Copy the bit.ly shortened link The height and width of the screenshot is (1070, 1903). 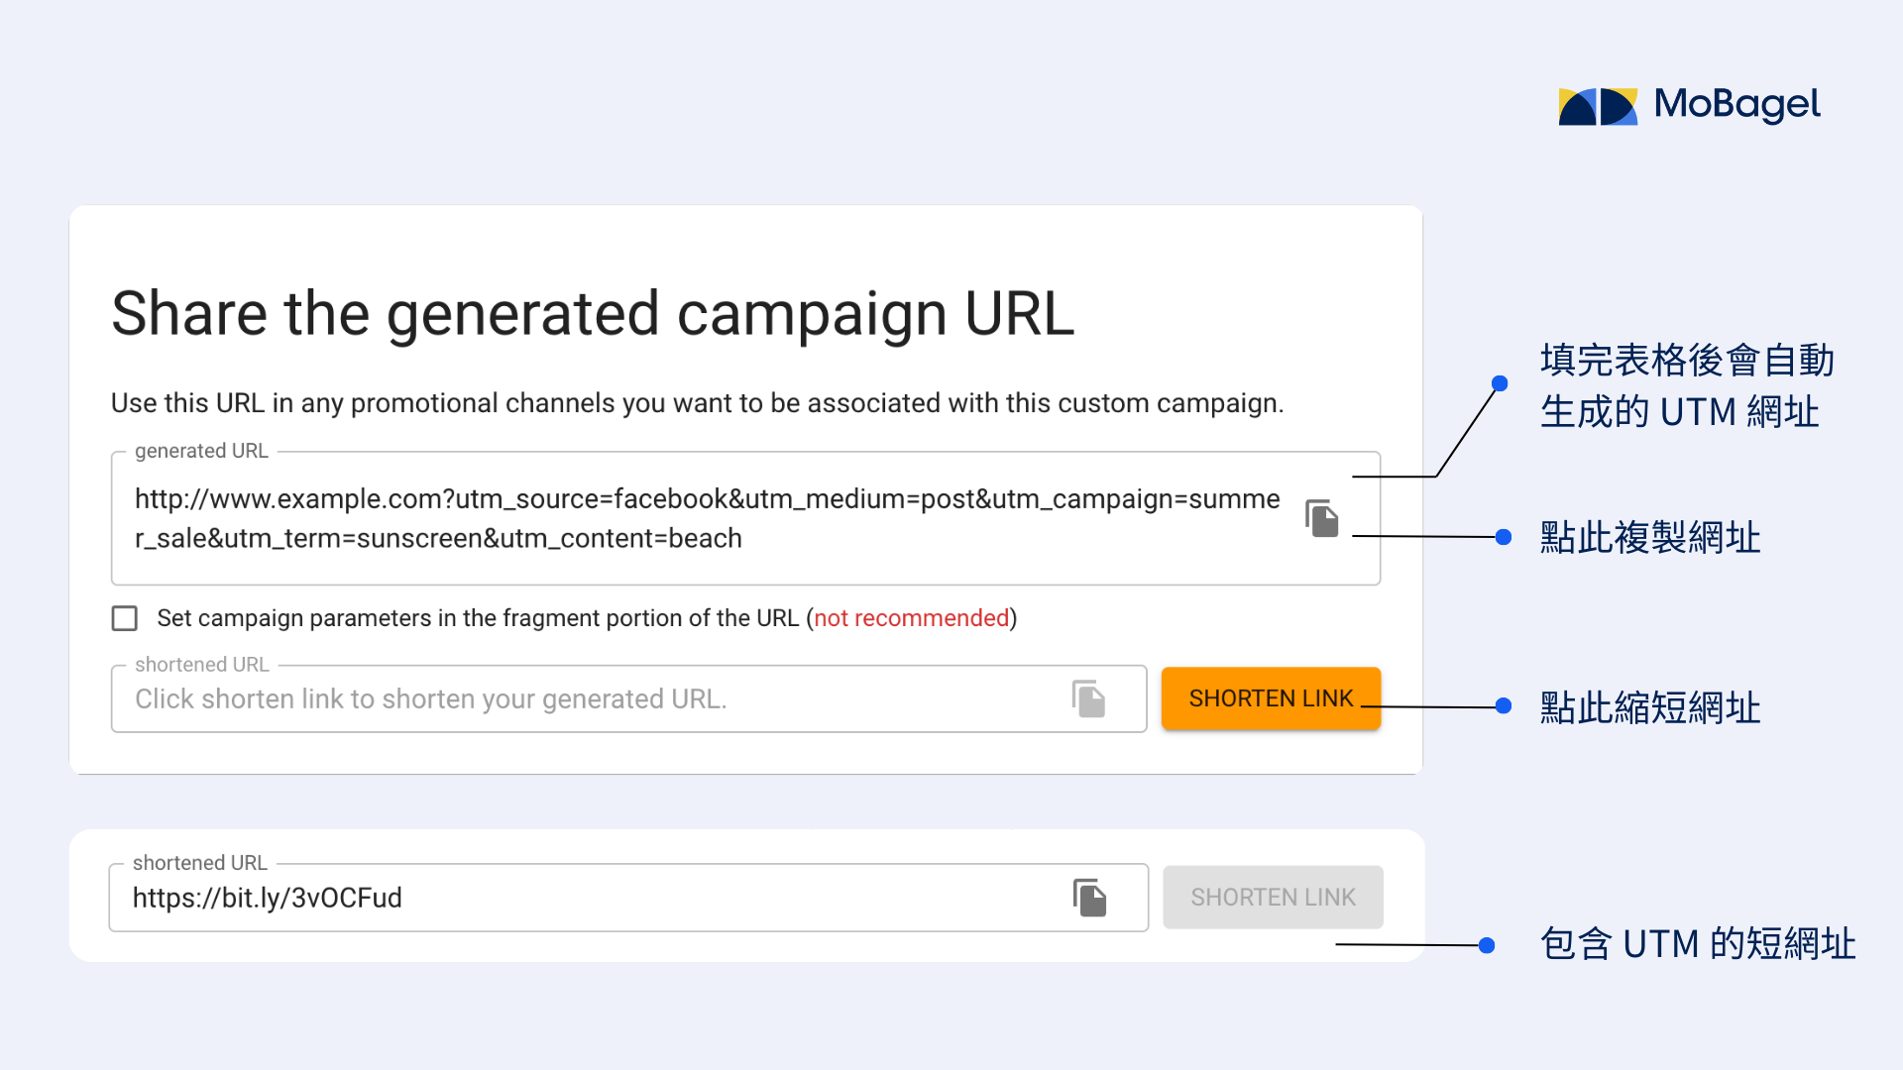1089,898
